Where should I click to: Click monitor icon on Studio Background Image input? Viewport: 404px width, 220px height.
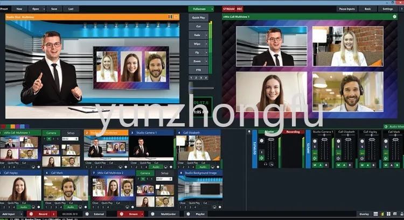pyautogui.click(x=214, y=207)
